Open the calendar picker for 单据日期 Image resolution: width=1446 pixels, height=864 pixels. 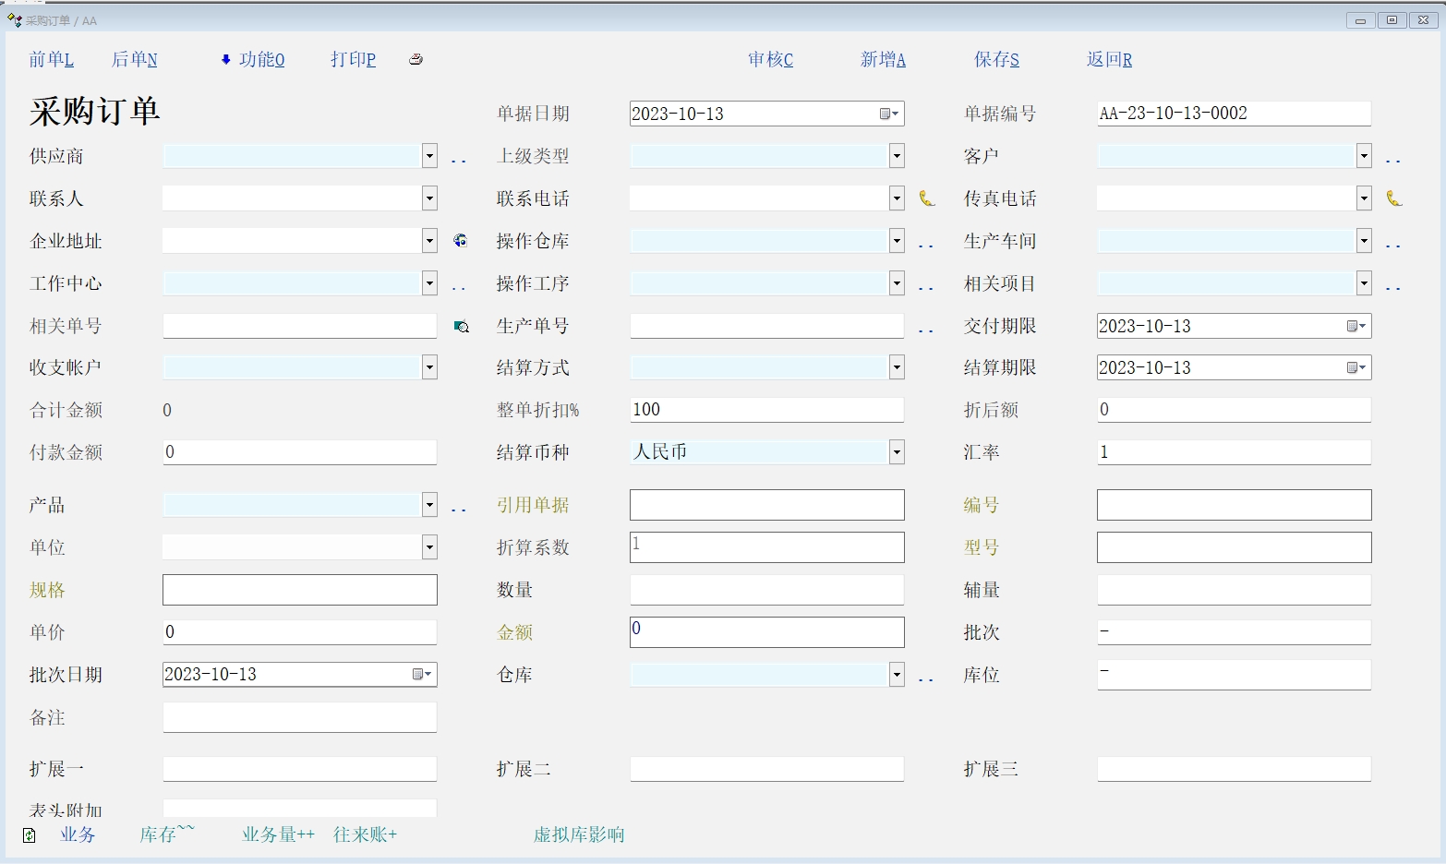click(x=889, y=114)
